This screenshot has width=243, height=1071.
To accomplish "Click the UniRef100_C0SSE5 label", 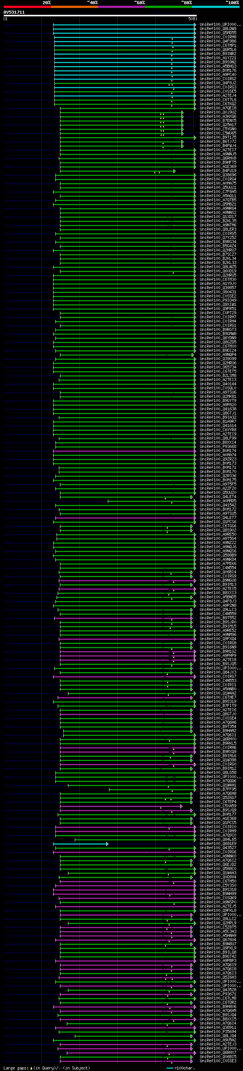I will coord(218,92).
